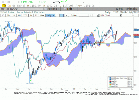Viewport: 139px width, 100px height.
Task: Click the Edit Chart button
Action: click(103, 15)
